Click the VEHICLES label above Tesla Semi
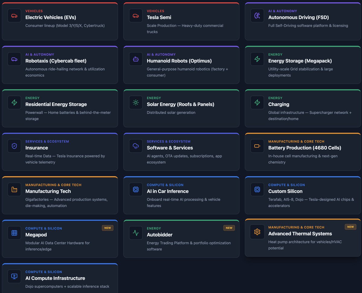The image size is (362, 293). 156,11
